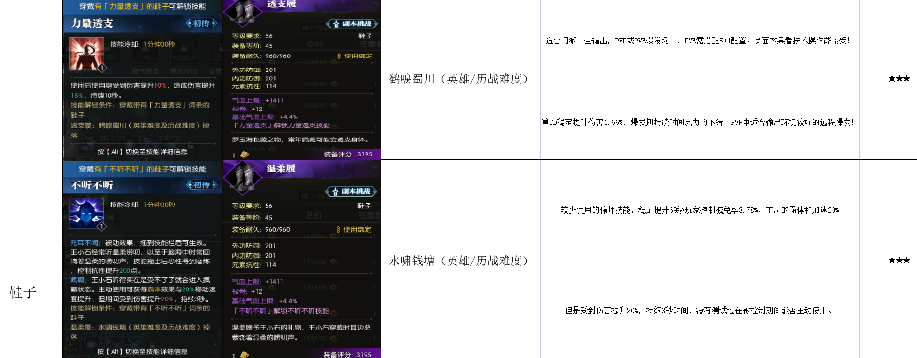Click the 副本挑战 tag on 透支履 card
The image size is (917, 358).
[353, 24]
